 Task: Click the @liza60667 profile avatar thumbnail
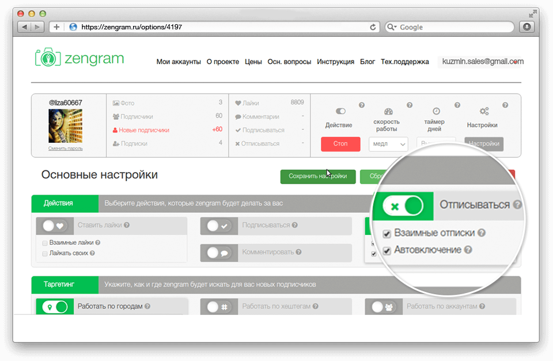coord(65,126)
